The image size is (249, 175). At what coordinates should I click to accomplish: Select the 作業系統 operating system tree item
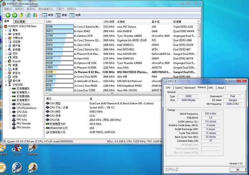18,38
